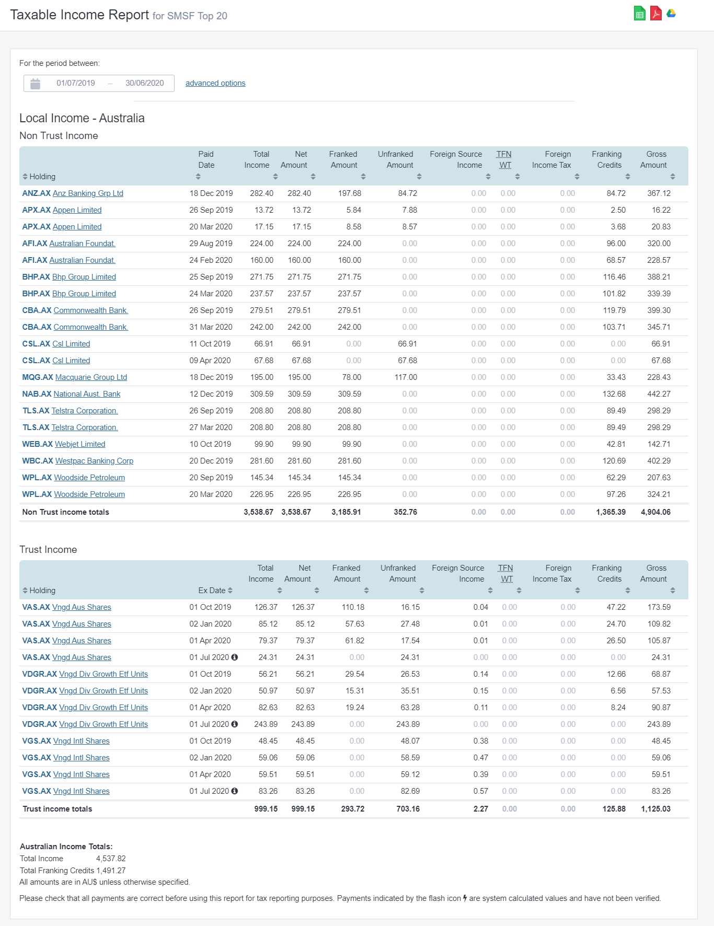Select Total Income value 4,537.82
Viewport: 714px width, 926px height.
[x=111, y=859]
